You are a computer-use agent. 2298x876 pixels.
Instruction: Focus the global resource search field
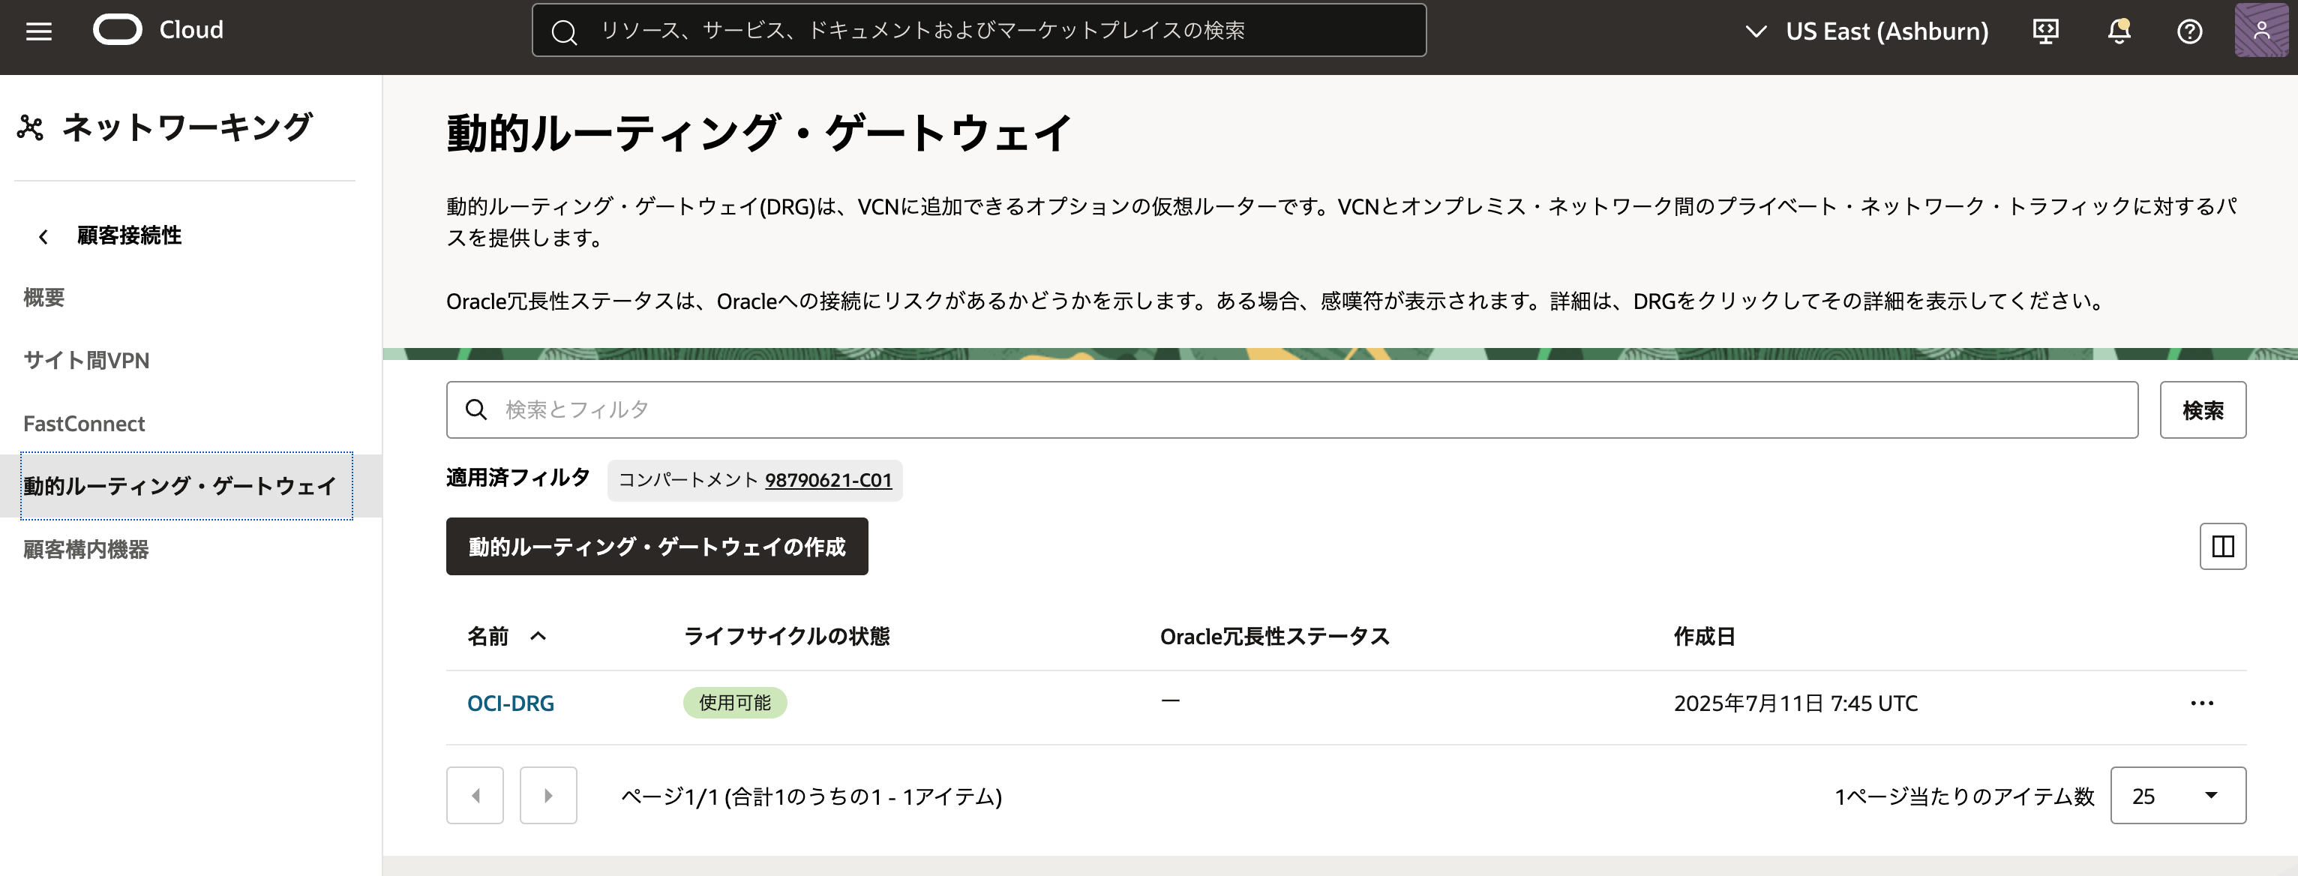pyautogui.click(x=979, y=31)
